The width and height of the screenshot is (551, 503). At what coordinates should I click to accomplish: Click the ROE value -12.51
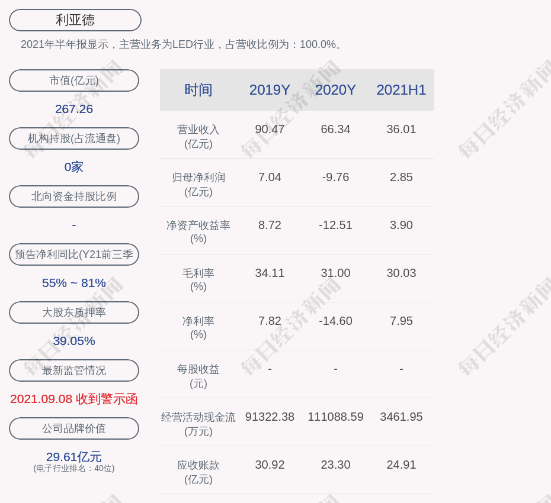[335, 225]
